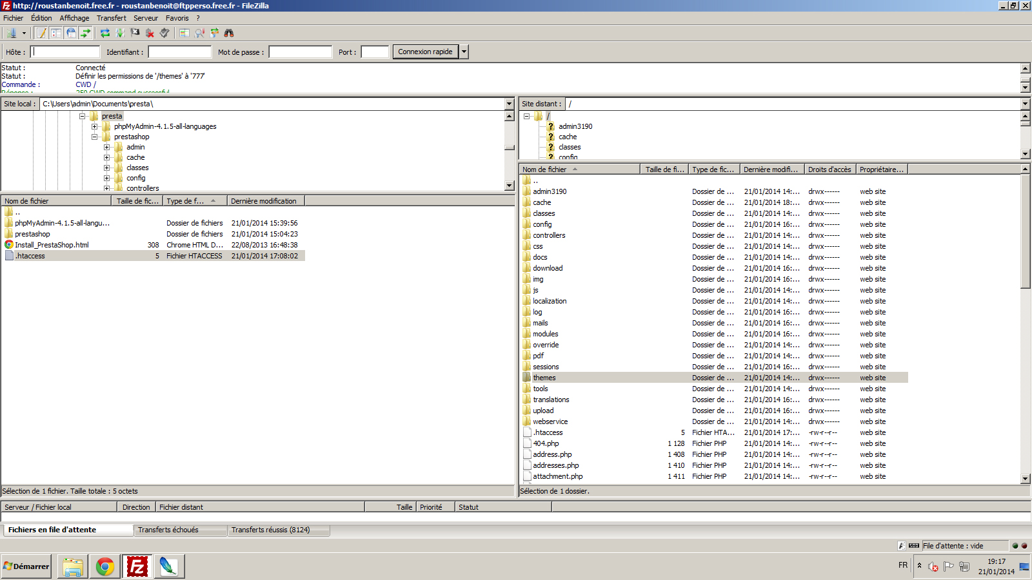
Task: Expand the local cache folder node
Action: pos(107,157)
